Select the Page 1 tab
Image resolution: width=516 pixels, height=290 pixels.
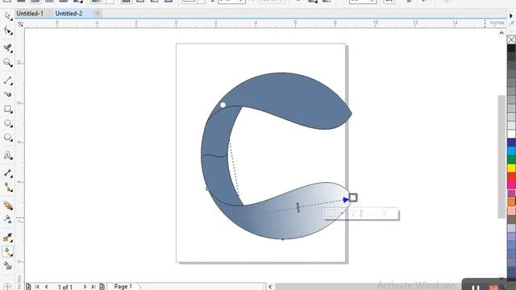(x=123, y=287)
